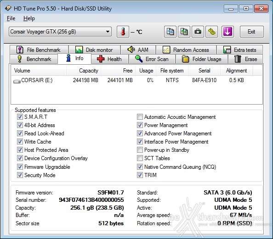Click serial number 943F074613B400000055 value
Image resolution: width=273 pixels, height=239 pixels.
pyautogui.click(x=91, y=200)
